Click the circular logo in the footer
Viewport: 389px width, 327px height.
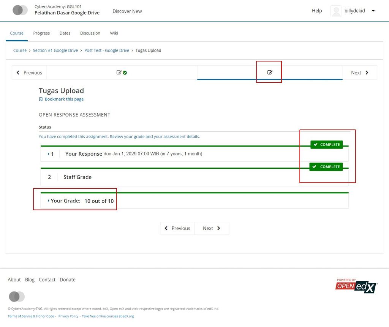coord(17,296)
